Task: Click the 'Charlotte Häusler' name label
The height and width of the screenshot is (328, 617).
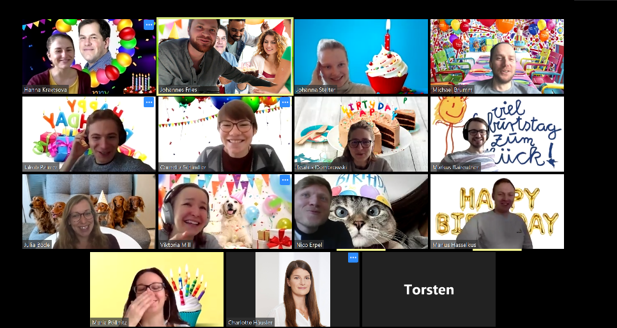Action: [250, 322]
